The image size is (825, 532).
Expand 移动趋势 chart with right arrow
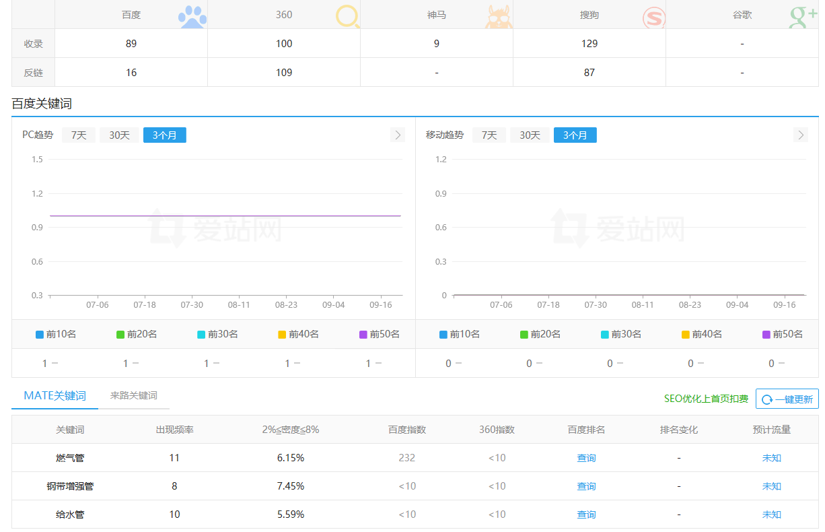(800, 135)
